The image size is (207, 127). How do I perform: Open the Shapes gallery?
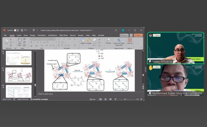point(83,41)
